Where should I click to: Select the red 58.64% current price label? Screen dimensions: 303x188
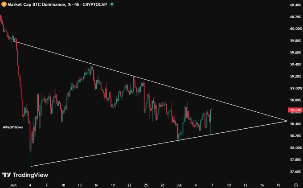point(295,110)
